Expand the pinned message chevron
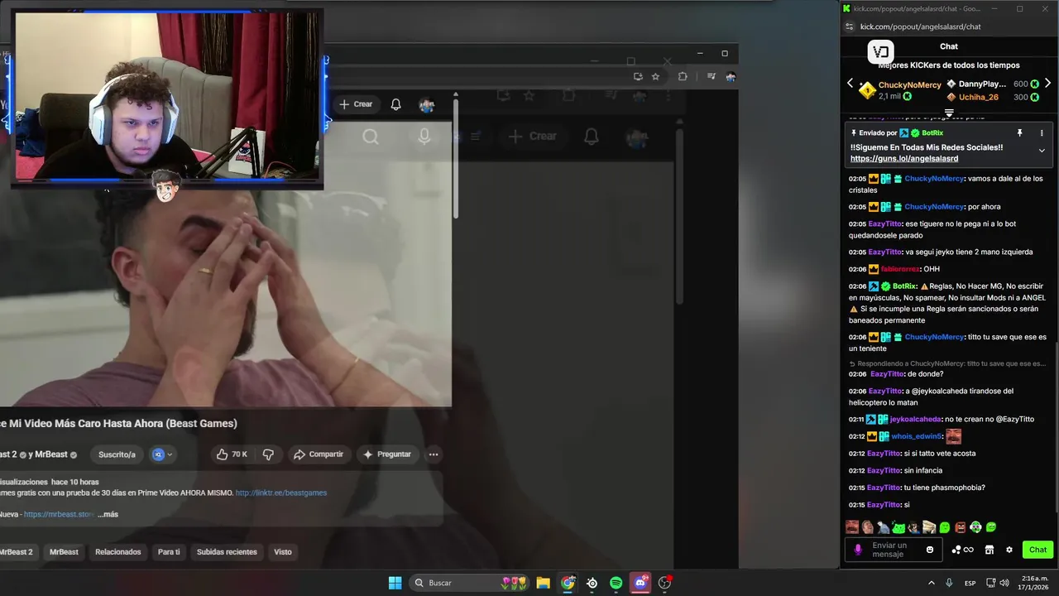The width and height of the screenshot is (1059, 596). click(1042, 151)
